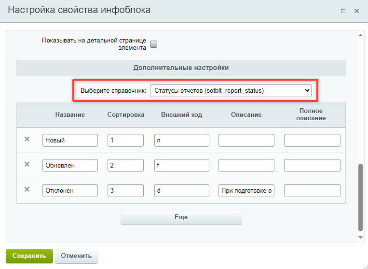Viewport: 368px width, 269px height.
Task: Click the scrollbar up arrow
Action: (x=360, y=35)
